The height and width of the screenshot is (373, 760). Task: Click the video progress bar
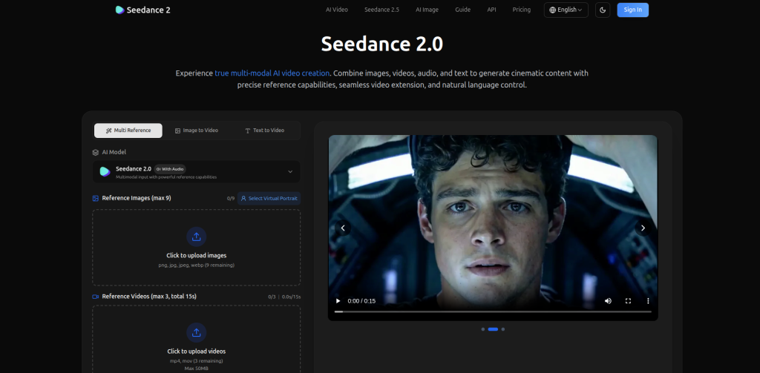[x=493, y=311]
